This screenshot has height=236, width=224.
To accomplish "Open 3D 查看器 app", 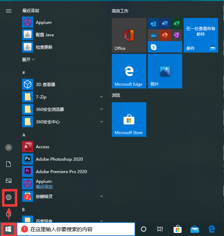I will tap(63, 84).
